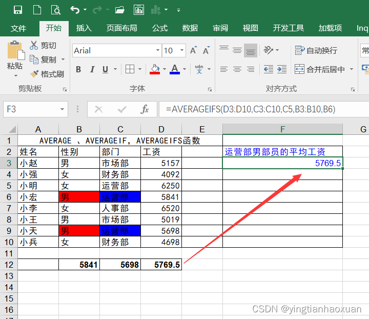
Task: Click the 格式刷 format painter button
Action: tap(47, 74)
